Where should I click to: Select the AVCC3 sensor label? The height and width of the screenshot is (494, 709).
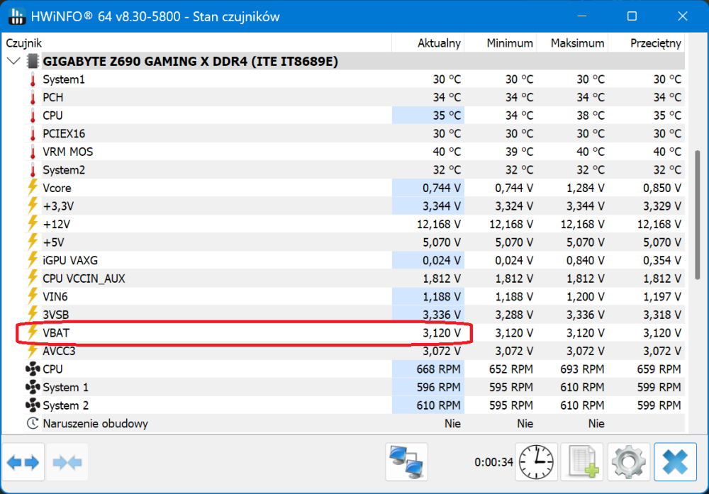[x=60, y=351]
